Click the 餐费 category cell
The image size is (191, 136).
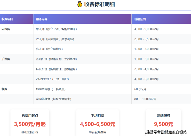(x=4, y=89)
